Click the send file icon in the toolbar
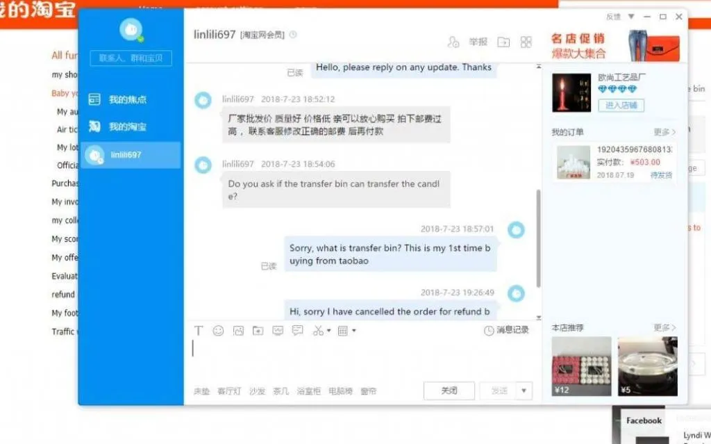 pyautogui.click(x=258, y=331)
